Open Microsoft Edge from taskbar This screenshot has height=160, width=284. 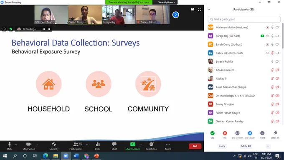coord(45,156)
